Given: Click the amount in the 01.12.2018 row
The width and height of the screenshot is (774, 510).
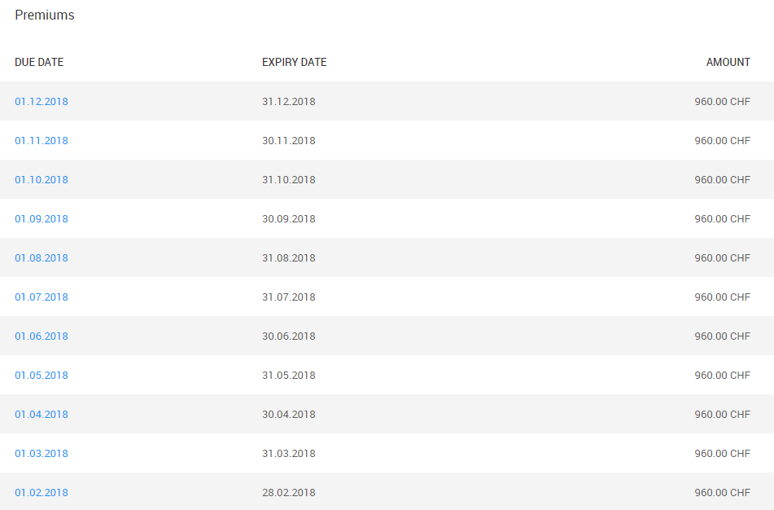Looking at the screenshot, I should (x=722, y=101).
